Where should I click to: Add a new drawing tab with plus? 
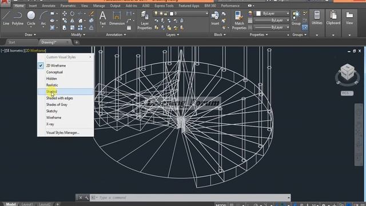77,42
